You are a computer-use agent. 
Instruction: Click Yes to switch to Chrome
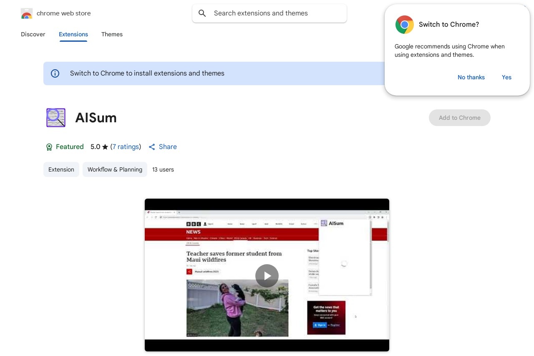[506, 77]
